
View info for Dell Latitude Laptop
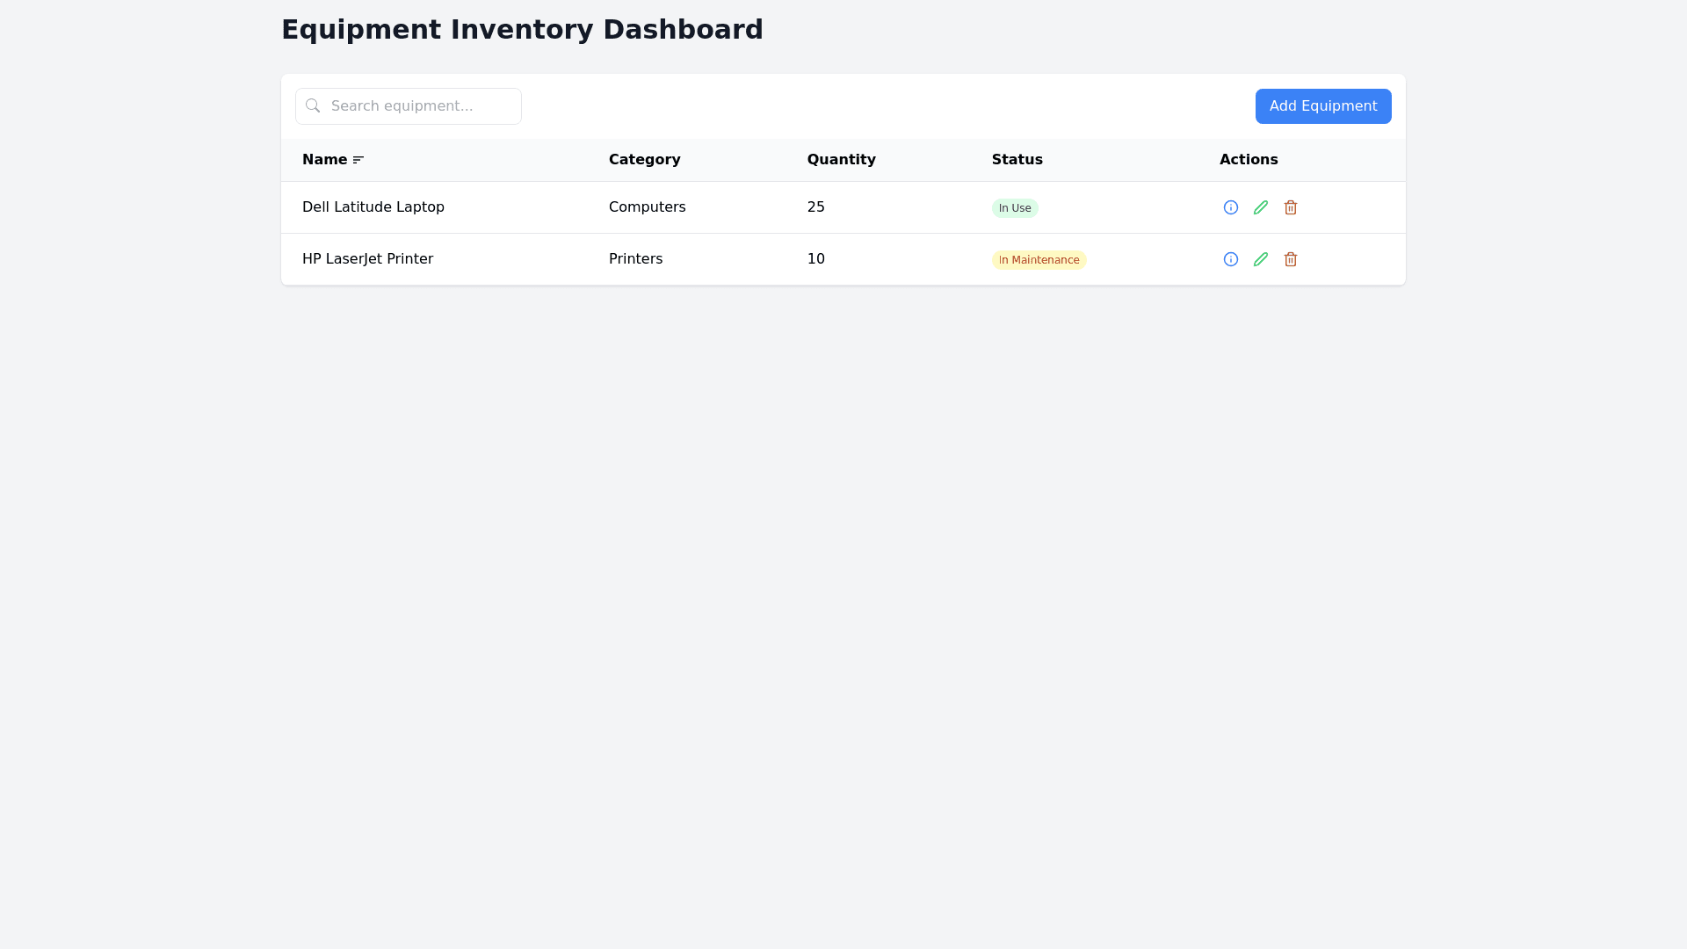tap(1231, 207)
